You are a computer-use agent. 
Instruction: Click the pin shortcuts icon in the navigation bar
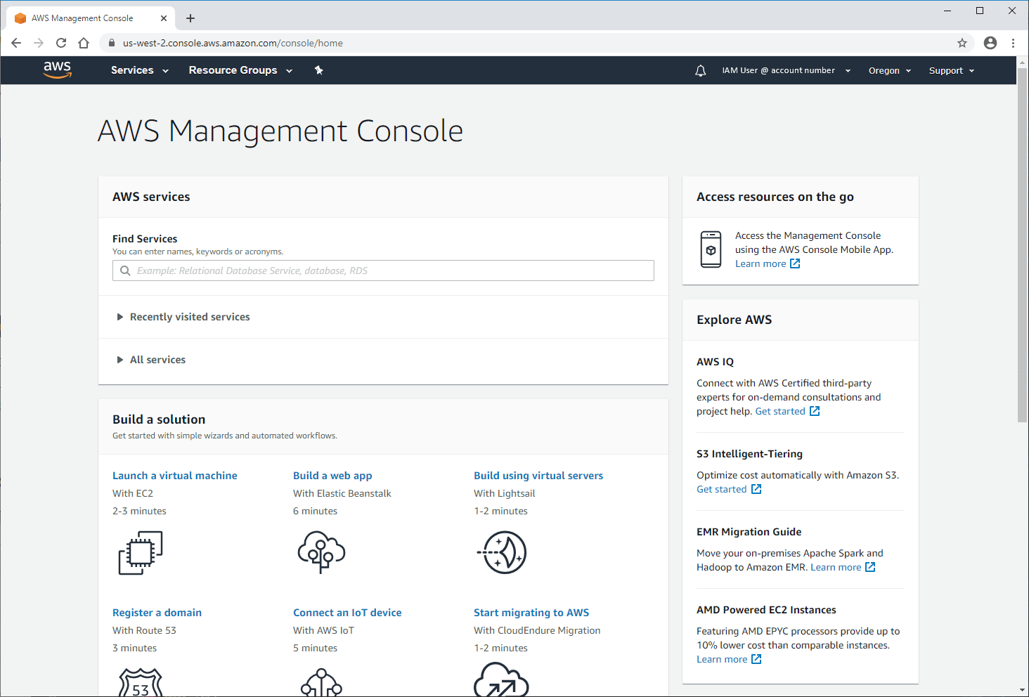point(318,70)
